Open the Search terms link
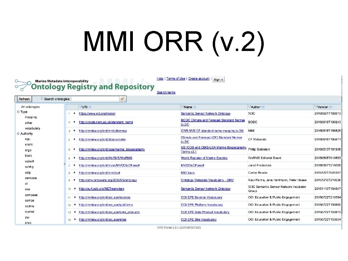This screenshot has width=348, height=261. (x=166, y=92)
